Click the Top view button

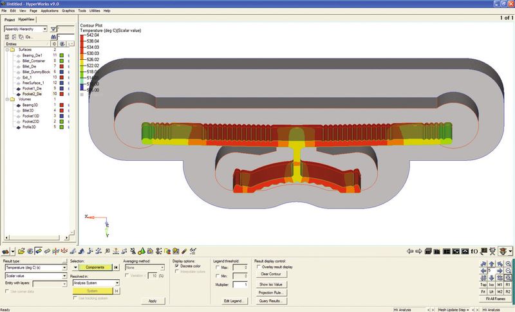pos(483,283)
